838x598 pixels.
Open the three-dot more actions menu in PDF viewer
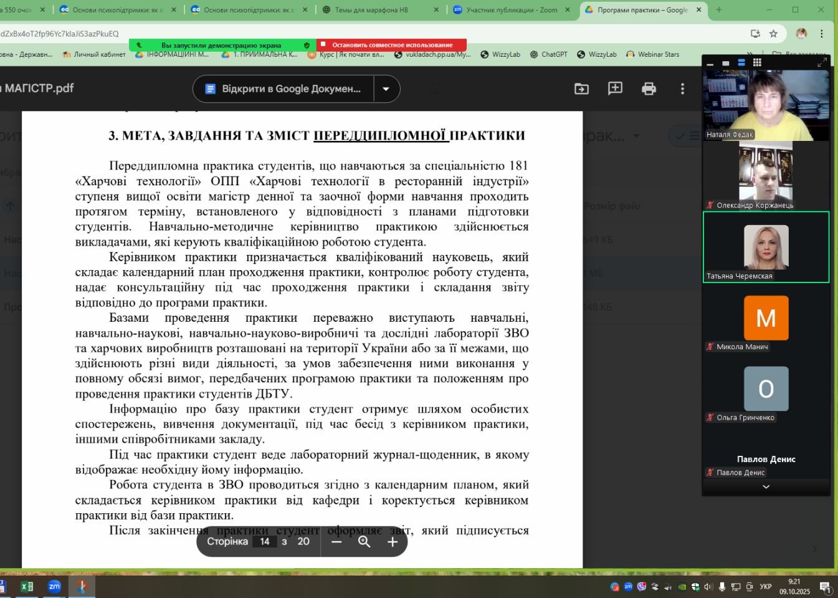[682, 89]
